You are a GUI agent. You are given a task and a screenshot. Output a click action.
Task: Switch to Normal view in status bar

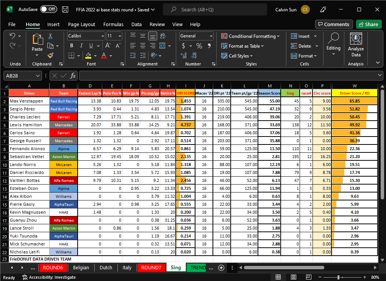pos(278,277)
